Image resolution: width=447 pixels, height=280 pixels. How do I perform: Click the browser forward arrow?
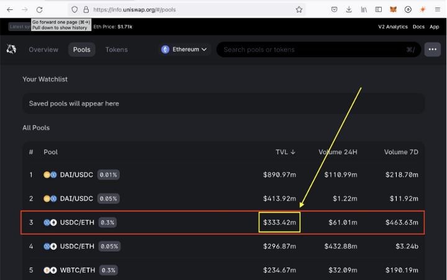pyautogui.click(x=25, y=10)
